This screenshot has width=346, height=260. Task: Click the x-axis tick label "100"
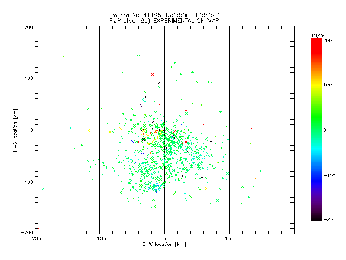point(229,239)
